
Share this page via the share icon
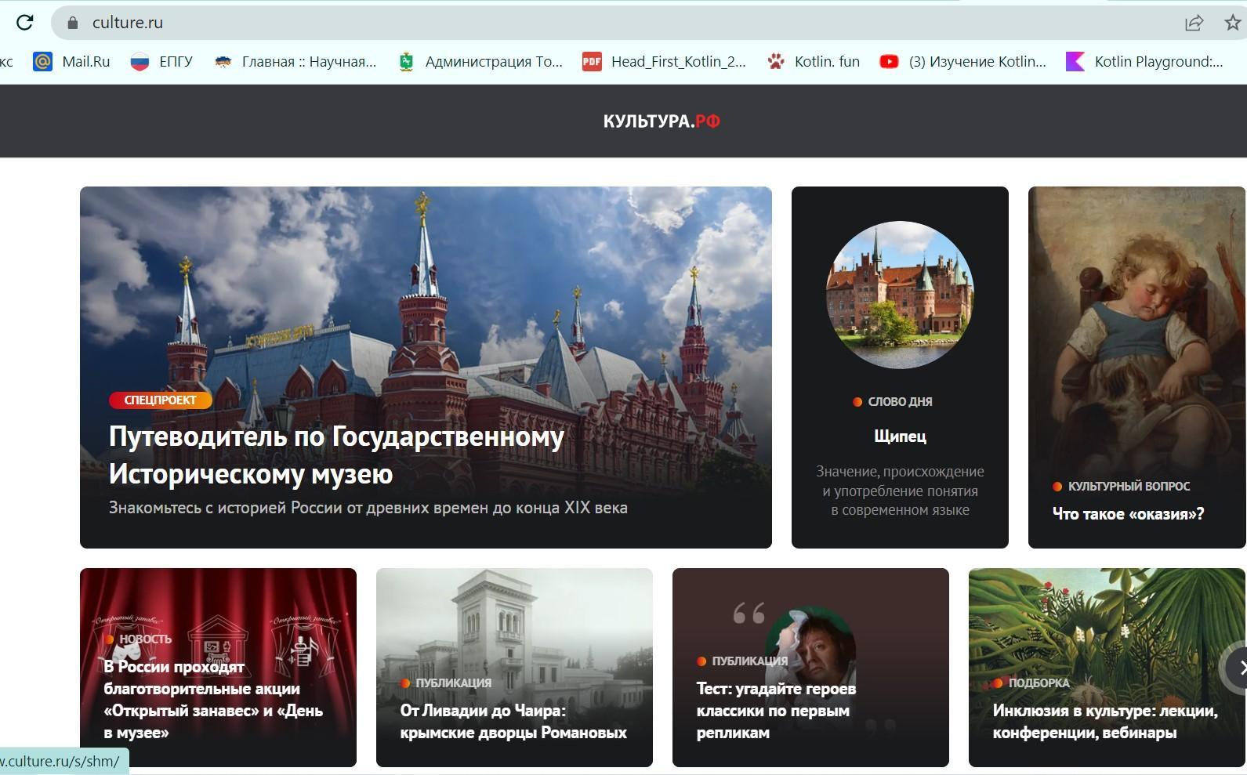pos(1194,23)
